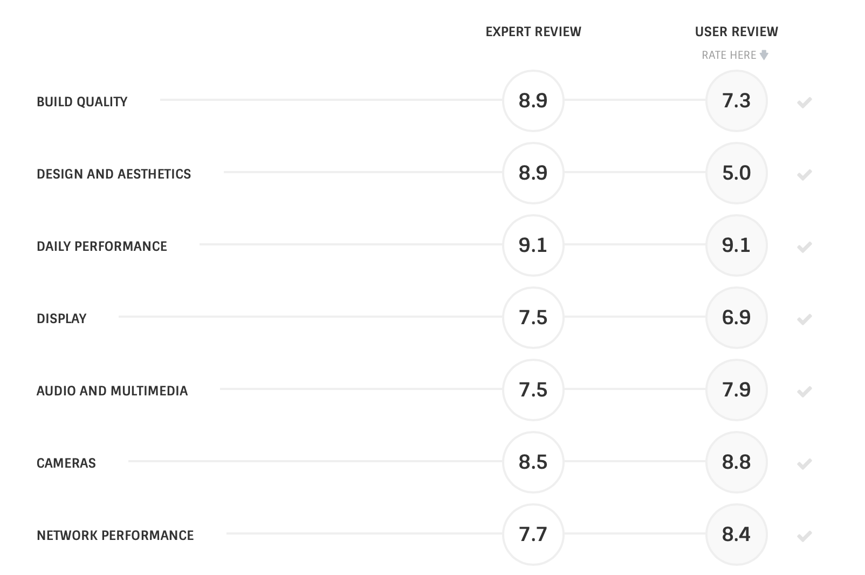Click the Display expert score 7.5 circle
Screen dimensions: 865x575
533,318
